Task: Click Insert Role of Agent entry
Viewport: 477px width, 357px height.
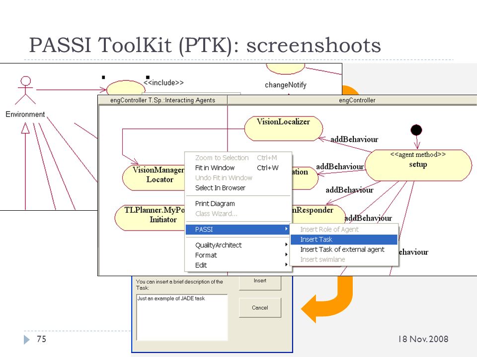Action: [x=344, y=230]
